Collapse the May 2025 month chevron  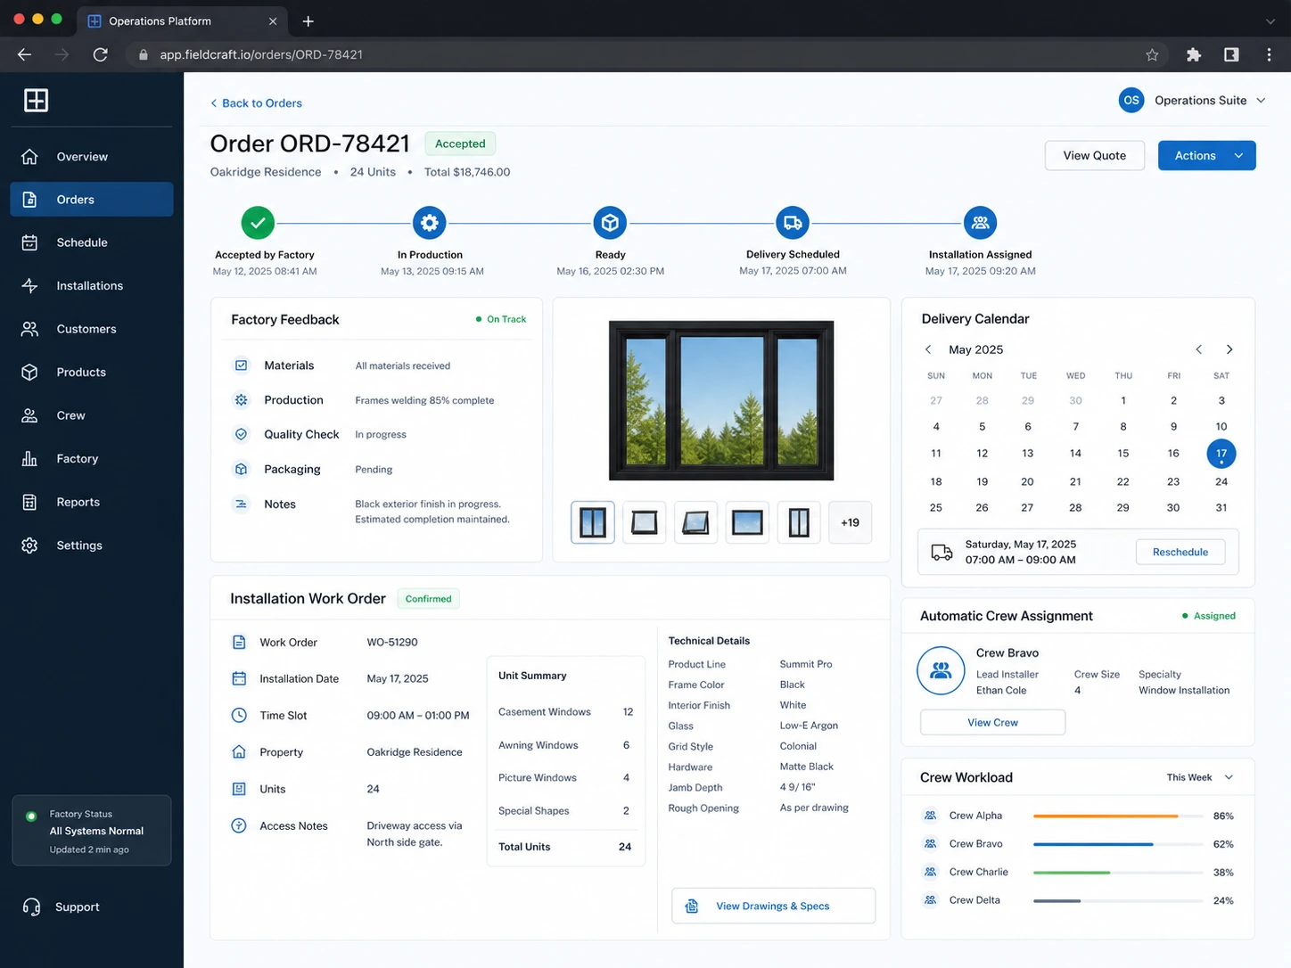(928, 349)
